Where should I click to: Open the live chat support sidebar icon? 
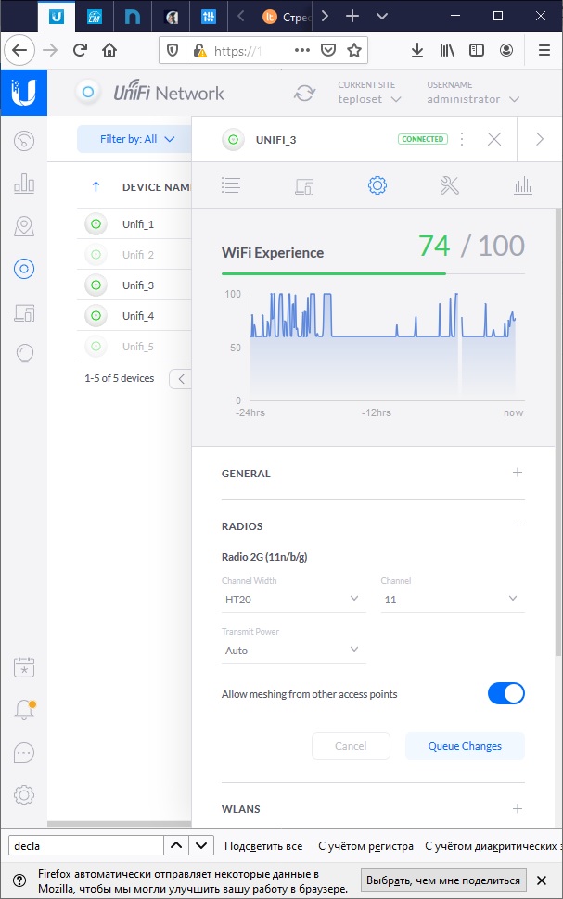24,753
